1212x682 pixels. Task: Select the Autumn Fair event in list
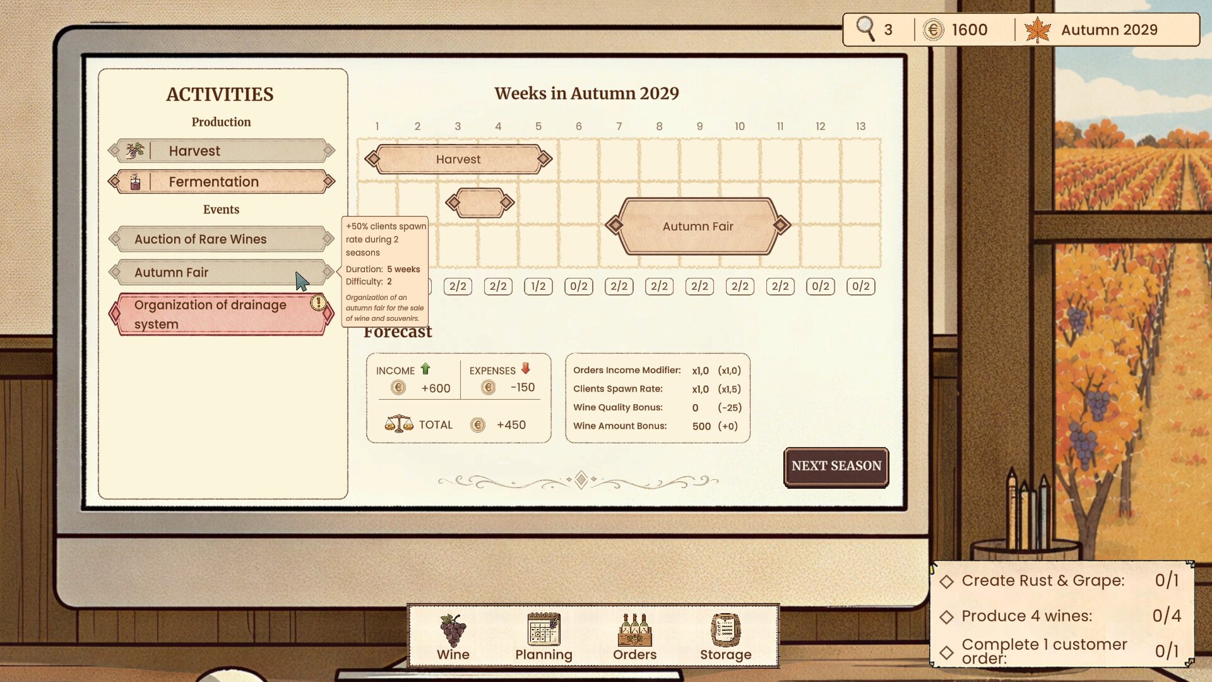tap(222, 273)
